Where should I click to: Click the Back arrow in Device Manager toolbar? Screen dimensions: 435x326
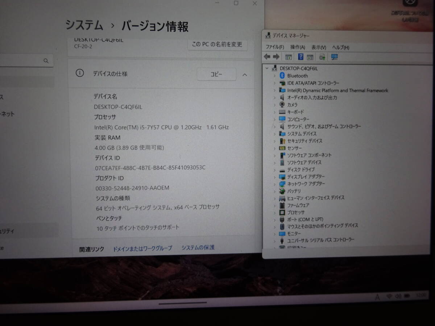pyautogui.click(x=267, y=57)
